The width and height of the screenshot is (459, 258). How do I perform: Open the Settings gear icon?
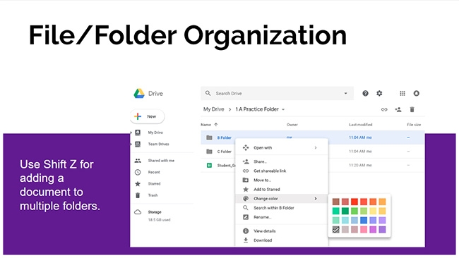click(379, 93)
